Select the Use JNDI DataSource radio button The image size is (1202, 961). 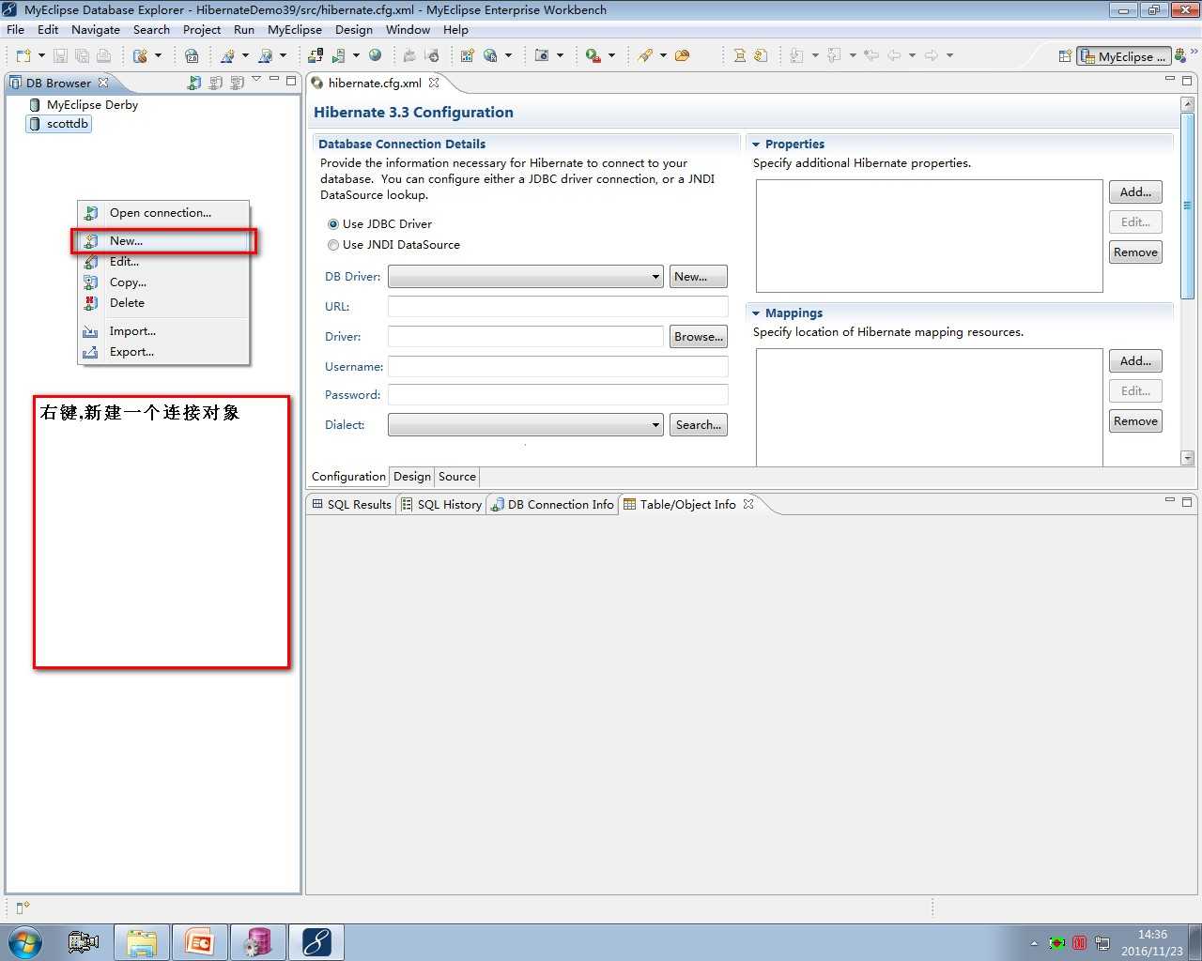(333, 245)
